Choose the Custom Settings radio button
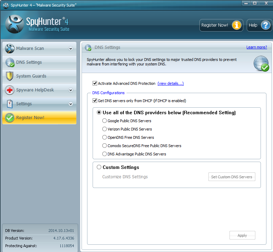 click(x=99, y=167)
